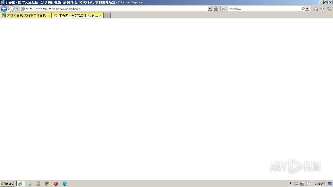This screenshot has height=187, width=333.
Task: Go back with the browser Back arrow
Action: 4,9
